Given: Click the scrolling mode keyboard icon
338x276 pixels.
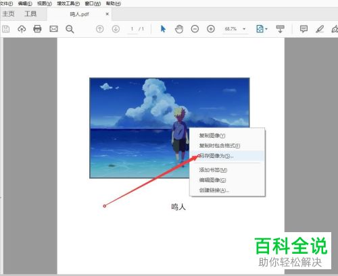Looking at the screenshot, I should point(280,29).
